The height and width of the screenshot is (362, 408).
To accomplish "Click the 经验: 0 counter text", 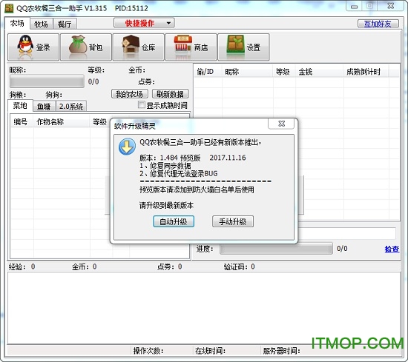I will point(22,267).
